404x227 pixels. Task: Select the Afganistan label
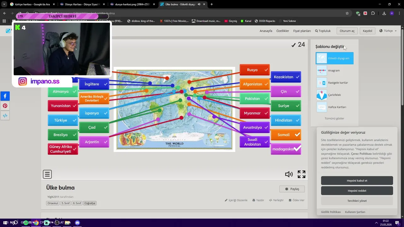254,84
